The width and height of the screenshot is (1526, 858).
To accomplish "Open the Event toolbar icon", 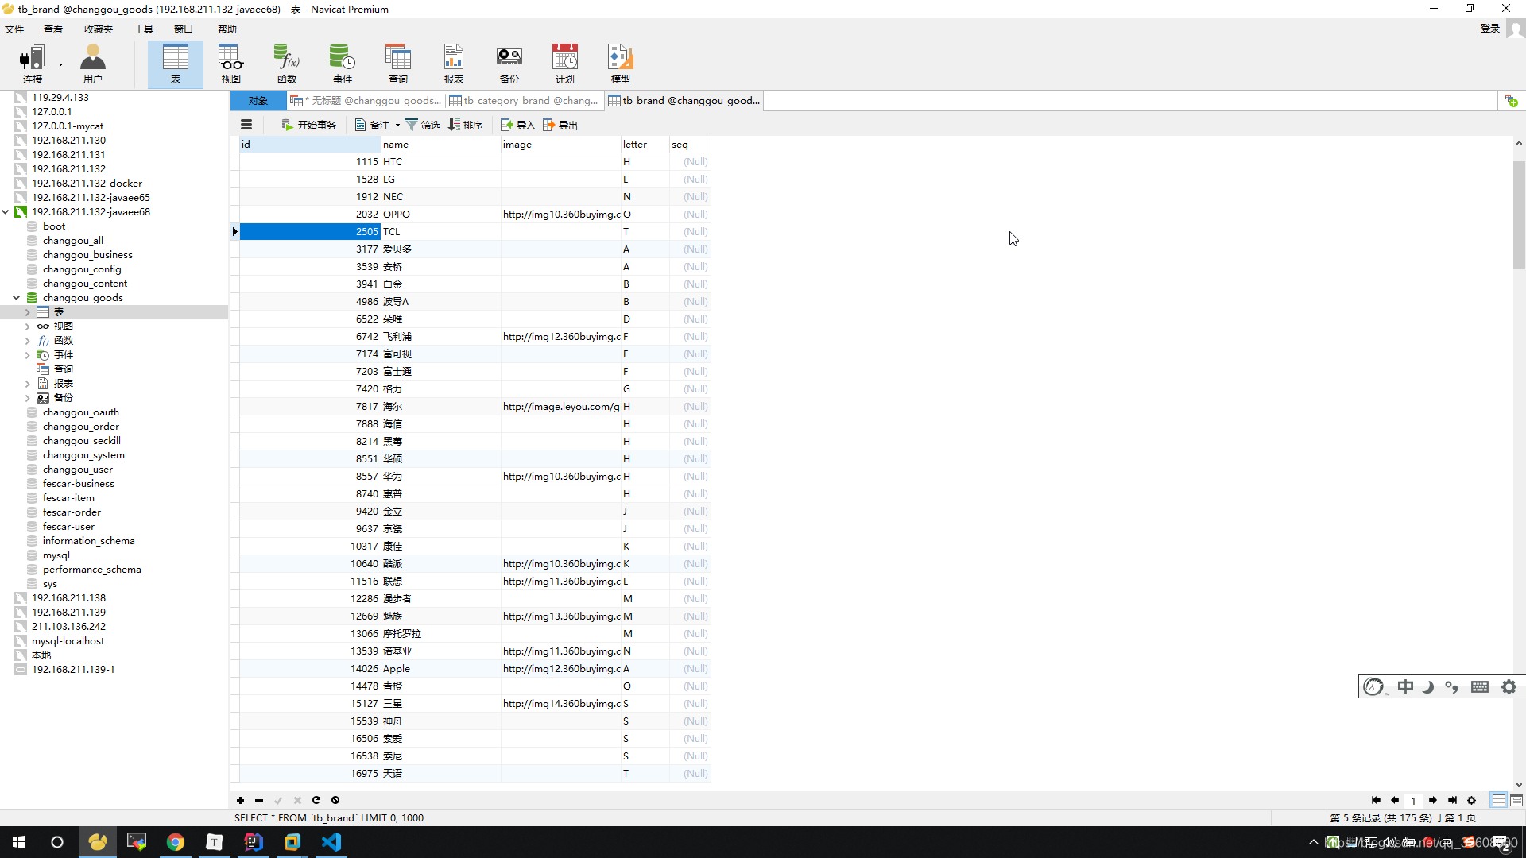I will tap(343, 64).
